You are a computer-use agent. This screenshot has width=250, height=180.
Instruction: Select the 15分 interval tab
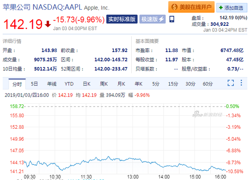[173, 84]
